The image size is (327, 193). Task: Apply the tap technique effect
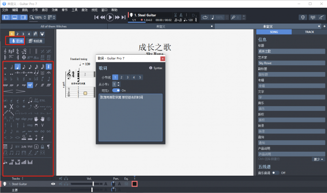(17, 119)
